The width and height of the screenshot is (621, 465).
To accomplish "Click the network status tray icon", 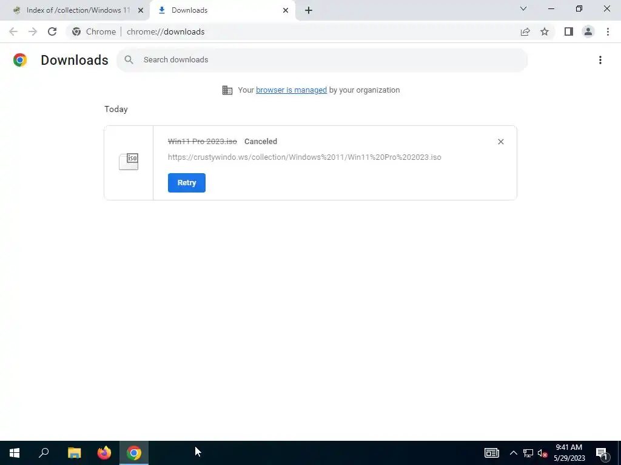I will pos(528,453).
